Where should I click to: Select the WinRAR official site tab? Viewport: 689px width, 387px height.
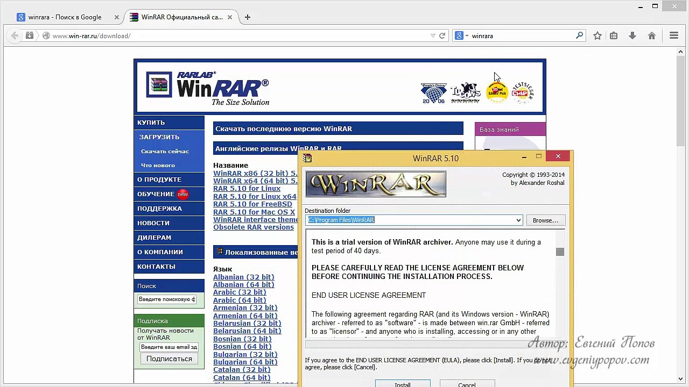181,17
